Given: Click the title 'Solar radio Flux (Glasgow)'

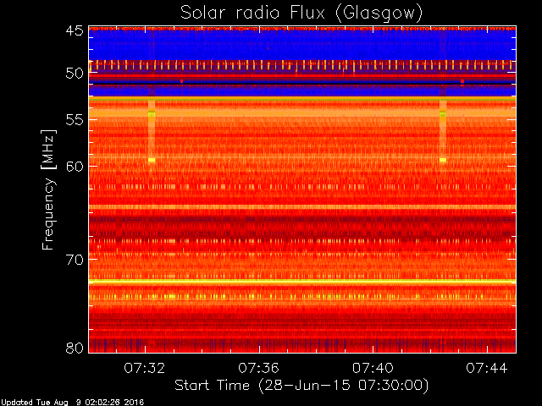Looking at the screenshot, I should click(x=301, y=14).
